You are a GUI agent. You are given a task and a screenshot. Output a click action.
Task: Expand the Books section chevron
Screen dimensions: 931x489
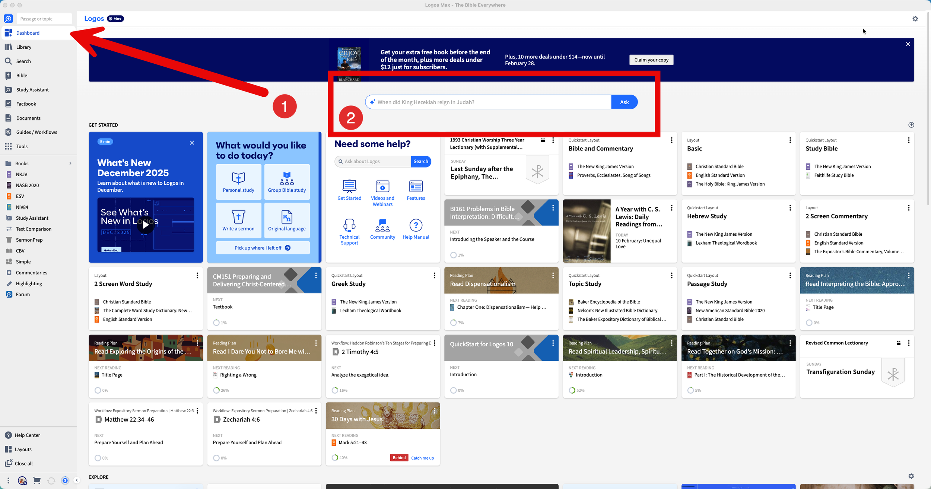[x=70, y=163]
